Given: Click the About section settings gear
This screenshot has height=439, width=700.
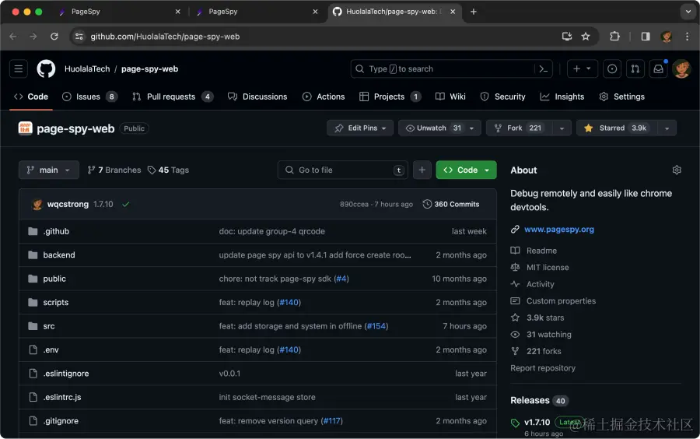Looking at the screenshot, I should (x=677, y=170).
